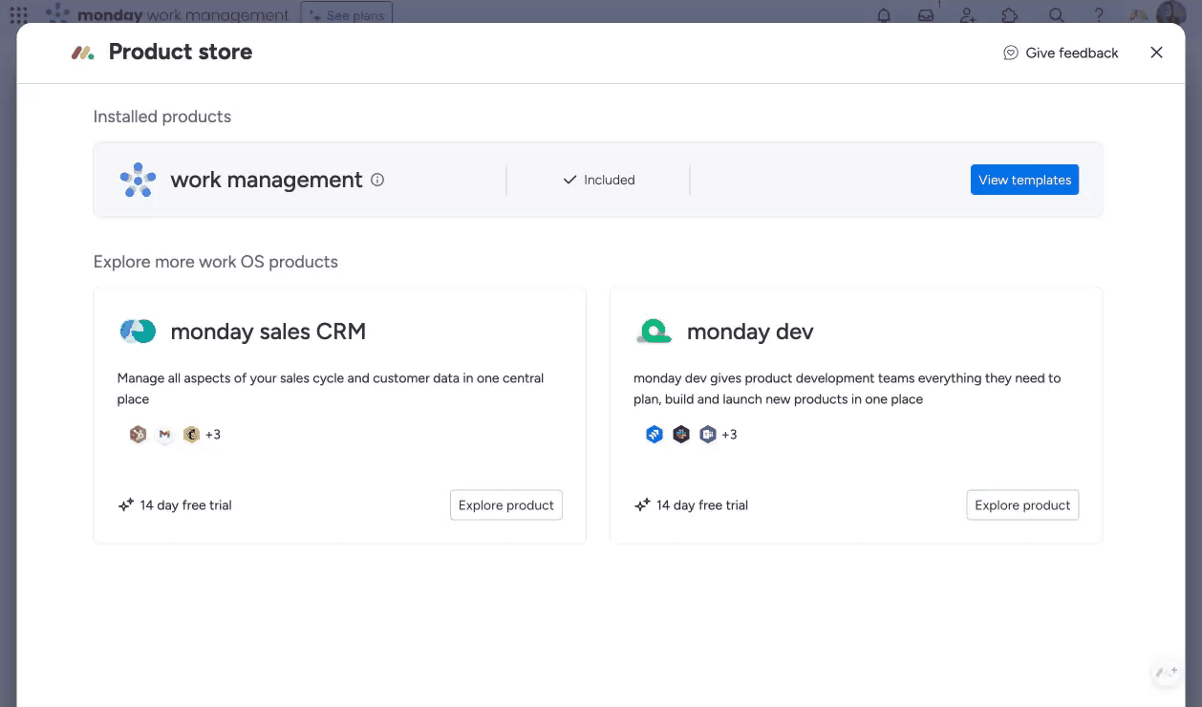Image resolution: width=1202 pixels, height=707 pixels.
Task: Click first integration icon under sales CRM
Action: coord(138,435)
